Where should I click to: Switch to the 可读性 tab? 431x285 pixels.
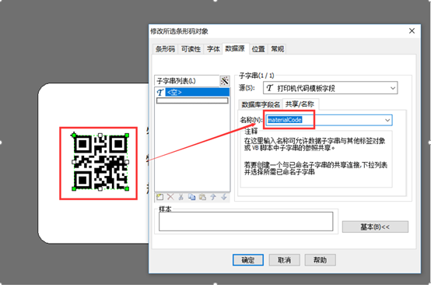[x=191, y=49]
